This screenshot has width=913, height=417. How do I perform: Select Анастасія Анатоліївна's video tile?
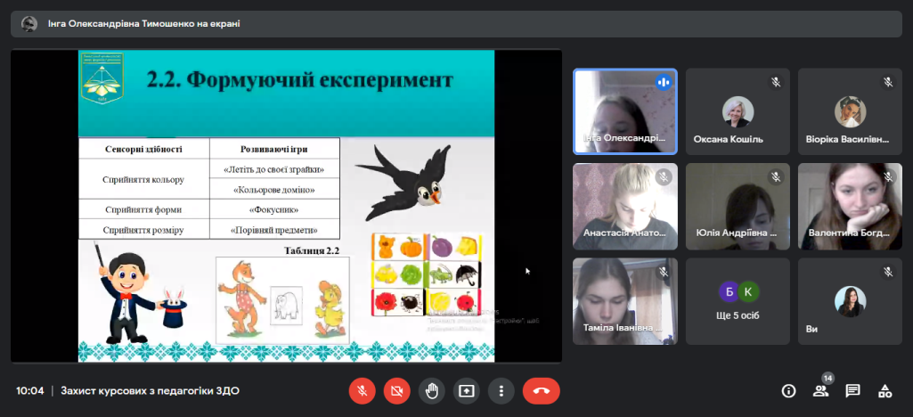point(625,206)
